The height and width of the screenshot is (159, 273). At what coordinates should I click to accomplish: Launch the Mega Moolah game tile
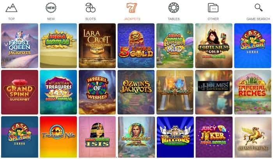point(58,45)
